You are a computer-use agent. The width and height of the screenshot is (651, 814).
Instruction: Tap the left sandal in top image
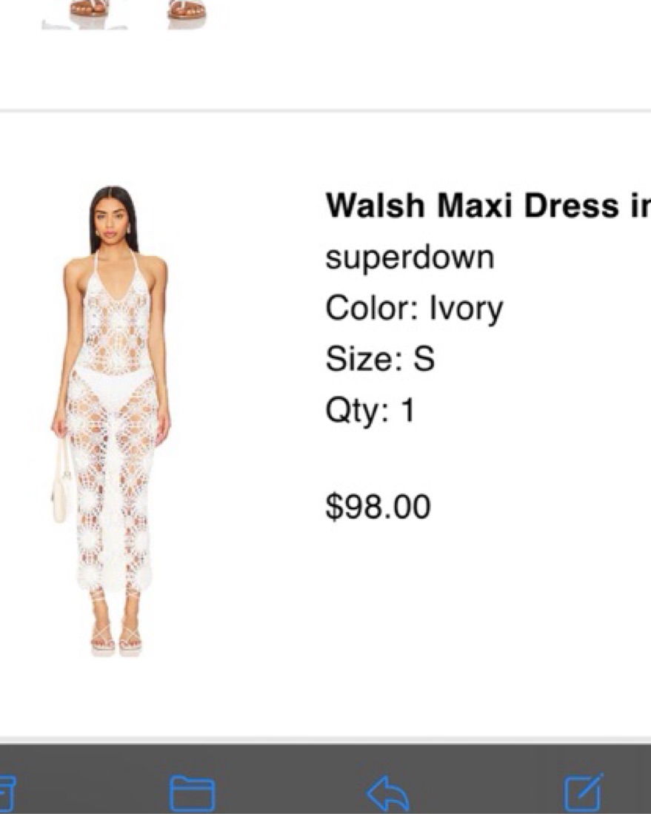click(x=89, y=8)
